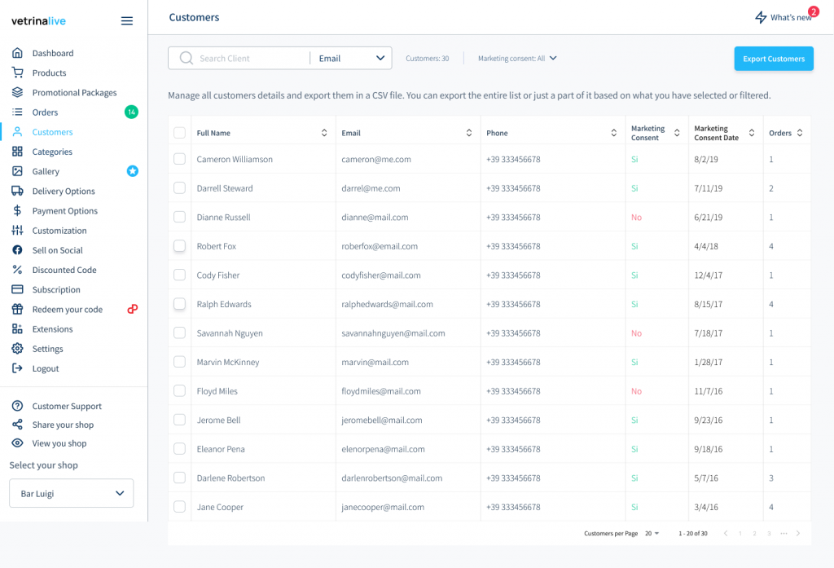Screen dimensions: 834x568
Task: Click the Share your shop icon
Action: tap(18, 425)
